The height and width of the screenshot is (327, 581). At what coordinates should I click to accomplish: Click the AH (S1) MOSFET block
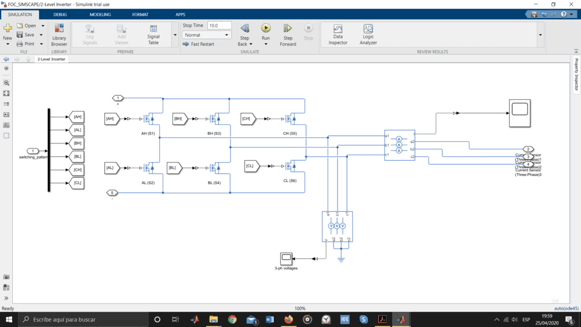coord(148,119)
